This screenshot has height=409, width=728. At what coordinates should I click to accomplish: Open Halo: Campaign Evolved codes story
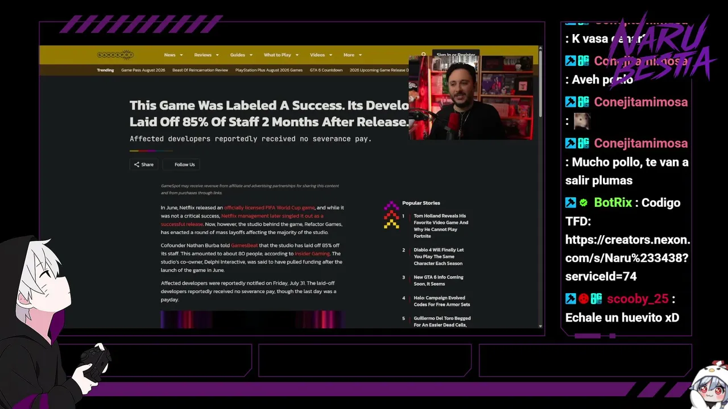click(x=442, y=301)
